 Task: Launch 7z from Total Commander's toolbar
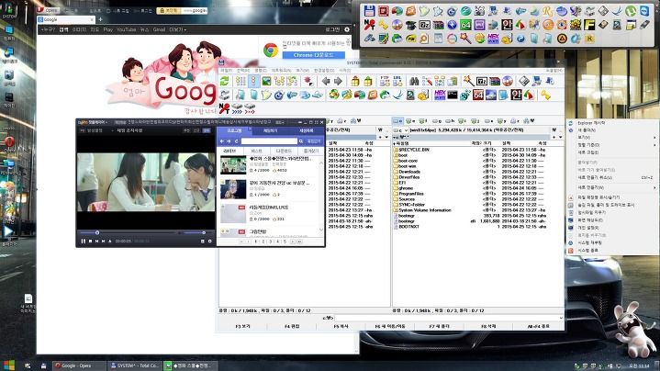click(x=482, y=81)
